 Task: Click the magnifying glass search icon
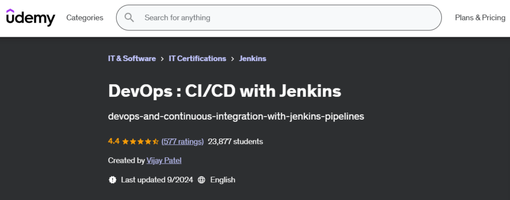pos(129,17)
